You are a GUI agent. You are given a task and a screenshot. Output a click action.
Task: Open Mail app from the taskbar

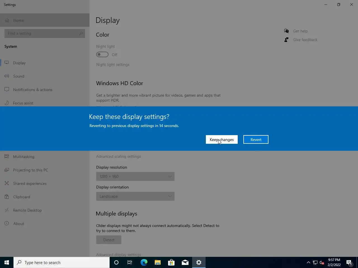[185, 262]
